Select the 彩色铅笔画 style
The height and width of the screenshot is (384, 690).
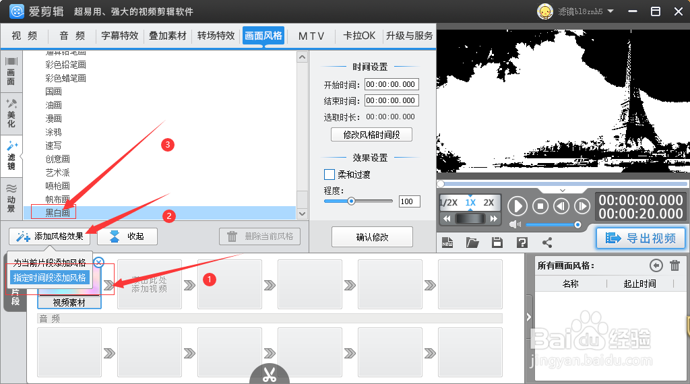65,65
